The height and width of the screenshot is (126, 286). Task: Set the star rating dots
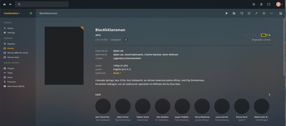250,35
